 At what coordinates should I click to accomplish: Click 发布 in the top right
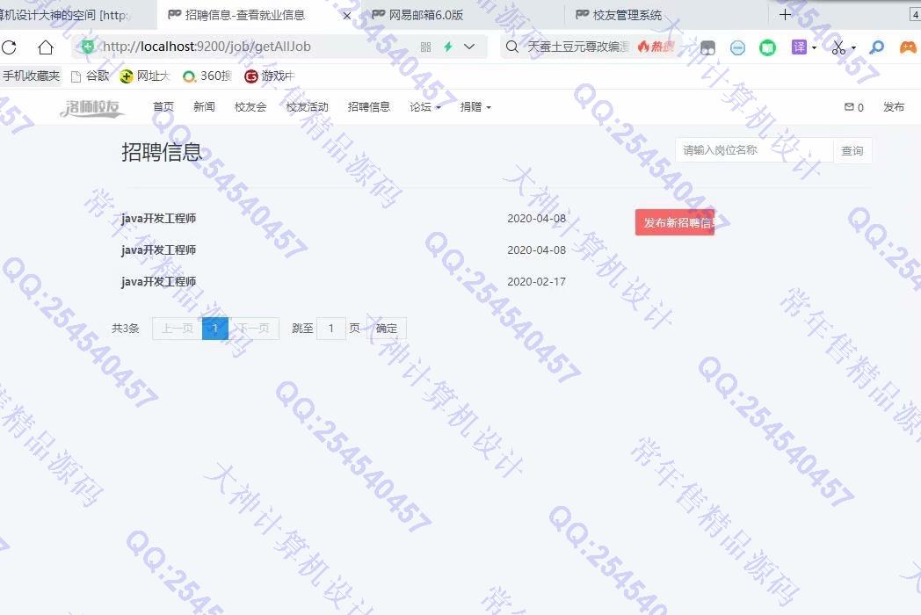pos(894,107)
